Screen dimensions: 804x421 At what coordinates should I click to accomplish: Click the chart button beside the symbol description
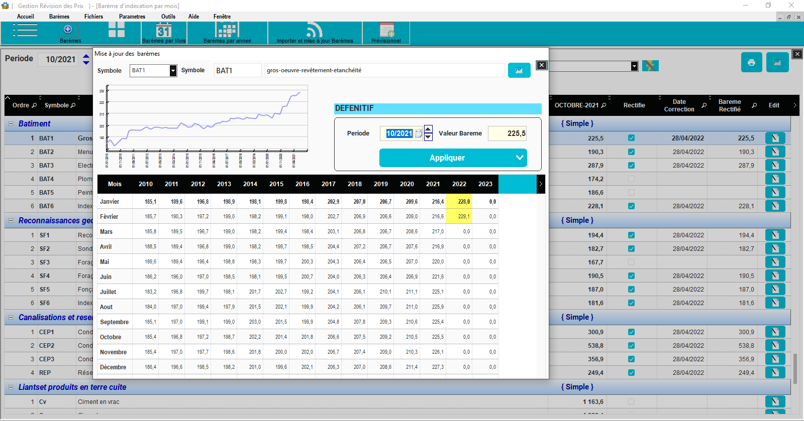click(x=519, y=71)
